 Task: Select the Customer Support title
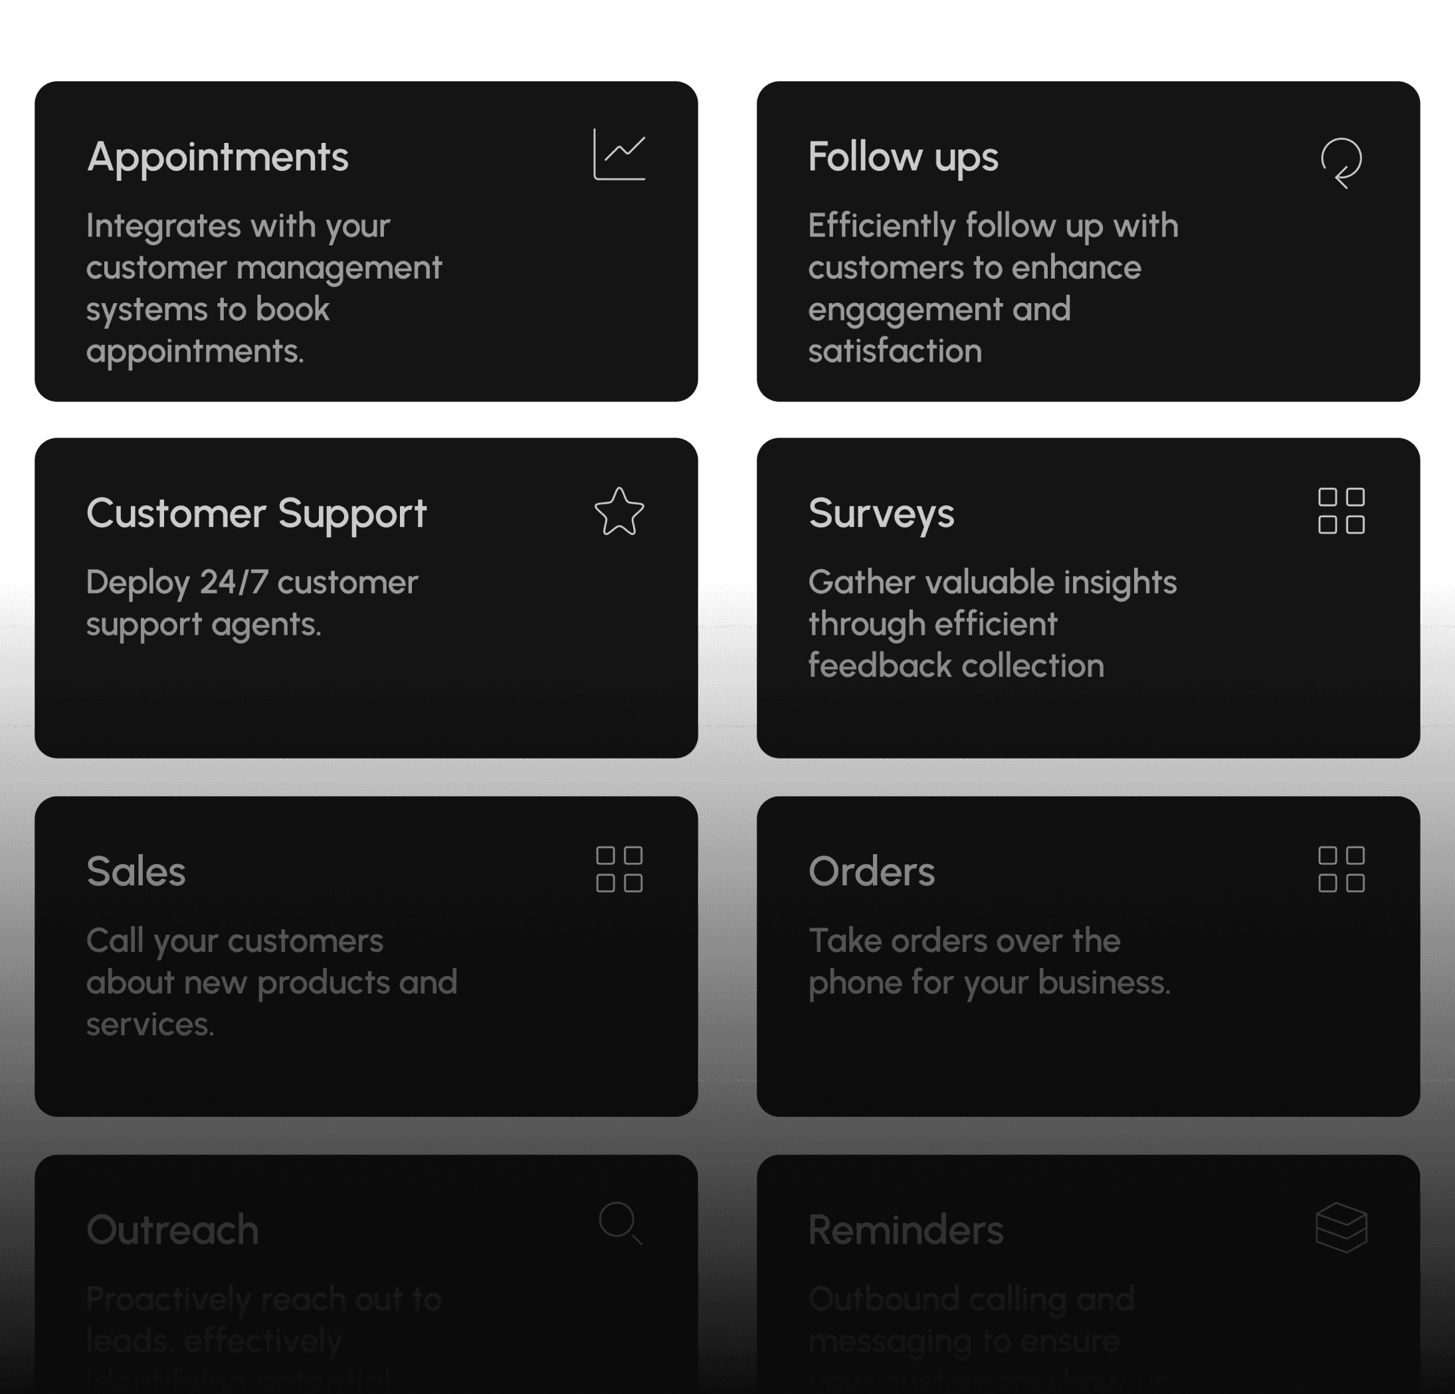point(256,514)
